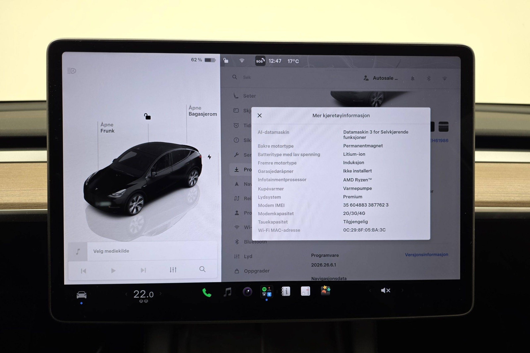Tap the car controls icon in dock
Viewport: 530px width, 353px height.
(81, 295)
